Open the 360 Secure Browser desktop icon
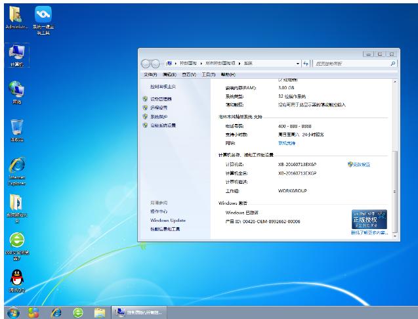418x319 pixels. [16, 244]
